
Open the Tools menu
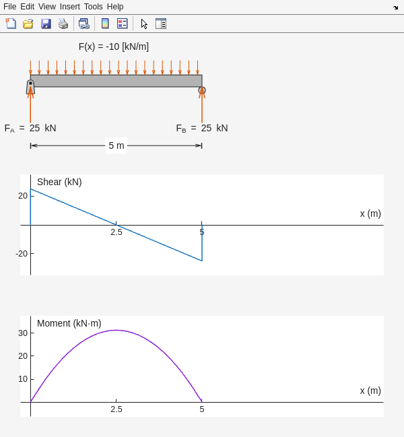pyautogui.click(x=94, y=7)
